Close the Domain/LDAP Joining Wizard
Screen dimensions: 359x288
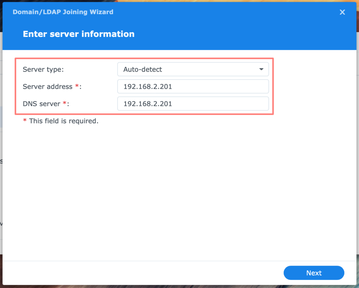click(342, 12)
